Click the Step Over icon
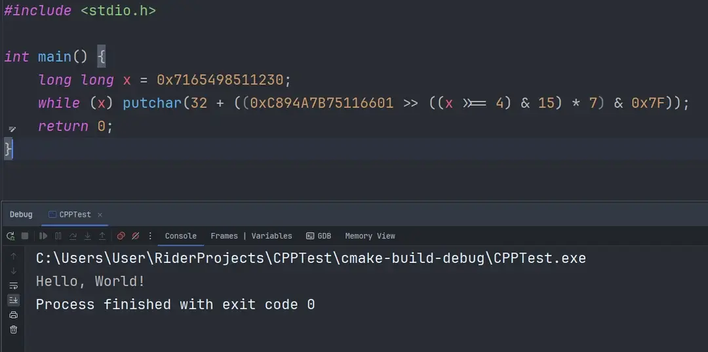Viewport: 708px width, 352px height. (73, 236)
